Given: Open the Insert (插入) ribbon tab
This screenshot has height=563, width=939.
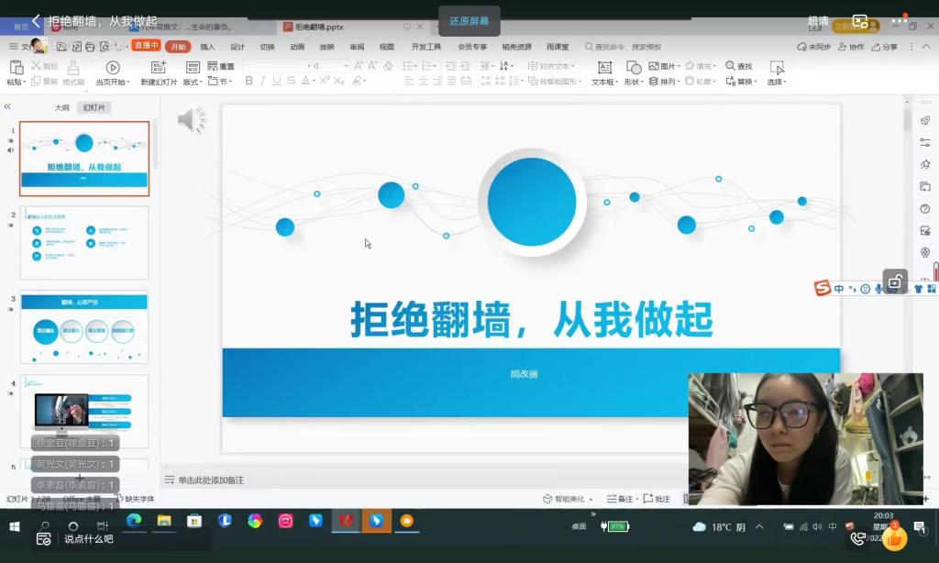Looking at the screenshot, I should coord(207,47).
